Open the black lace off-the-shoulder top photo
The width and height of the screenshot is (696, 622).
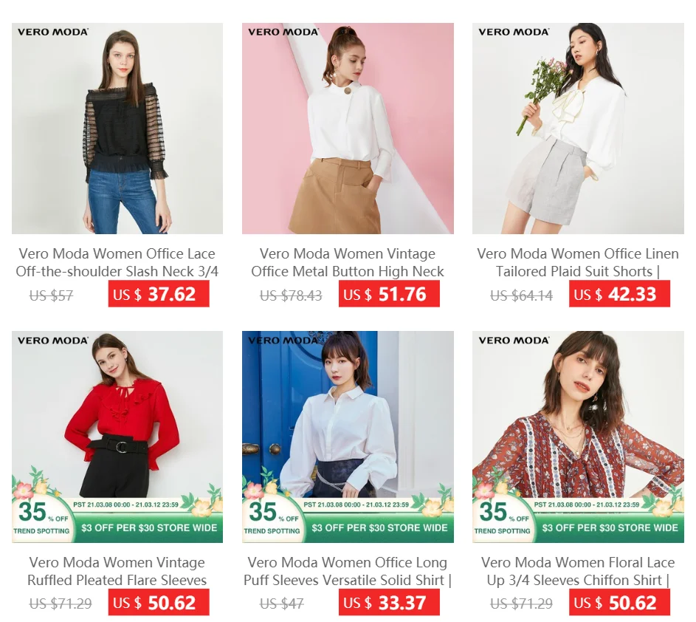pos(117,129)
